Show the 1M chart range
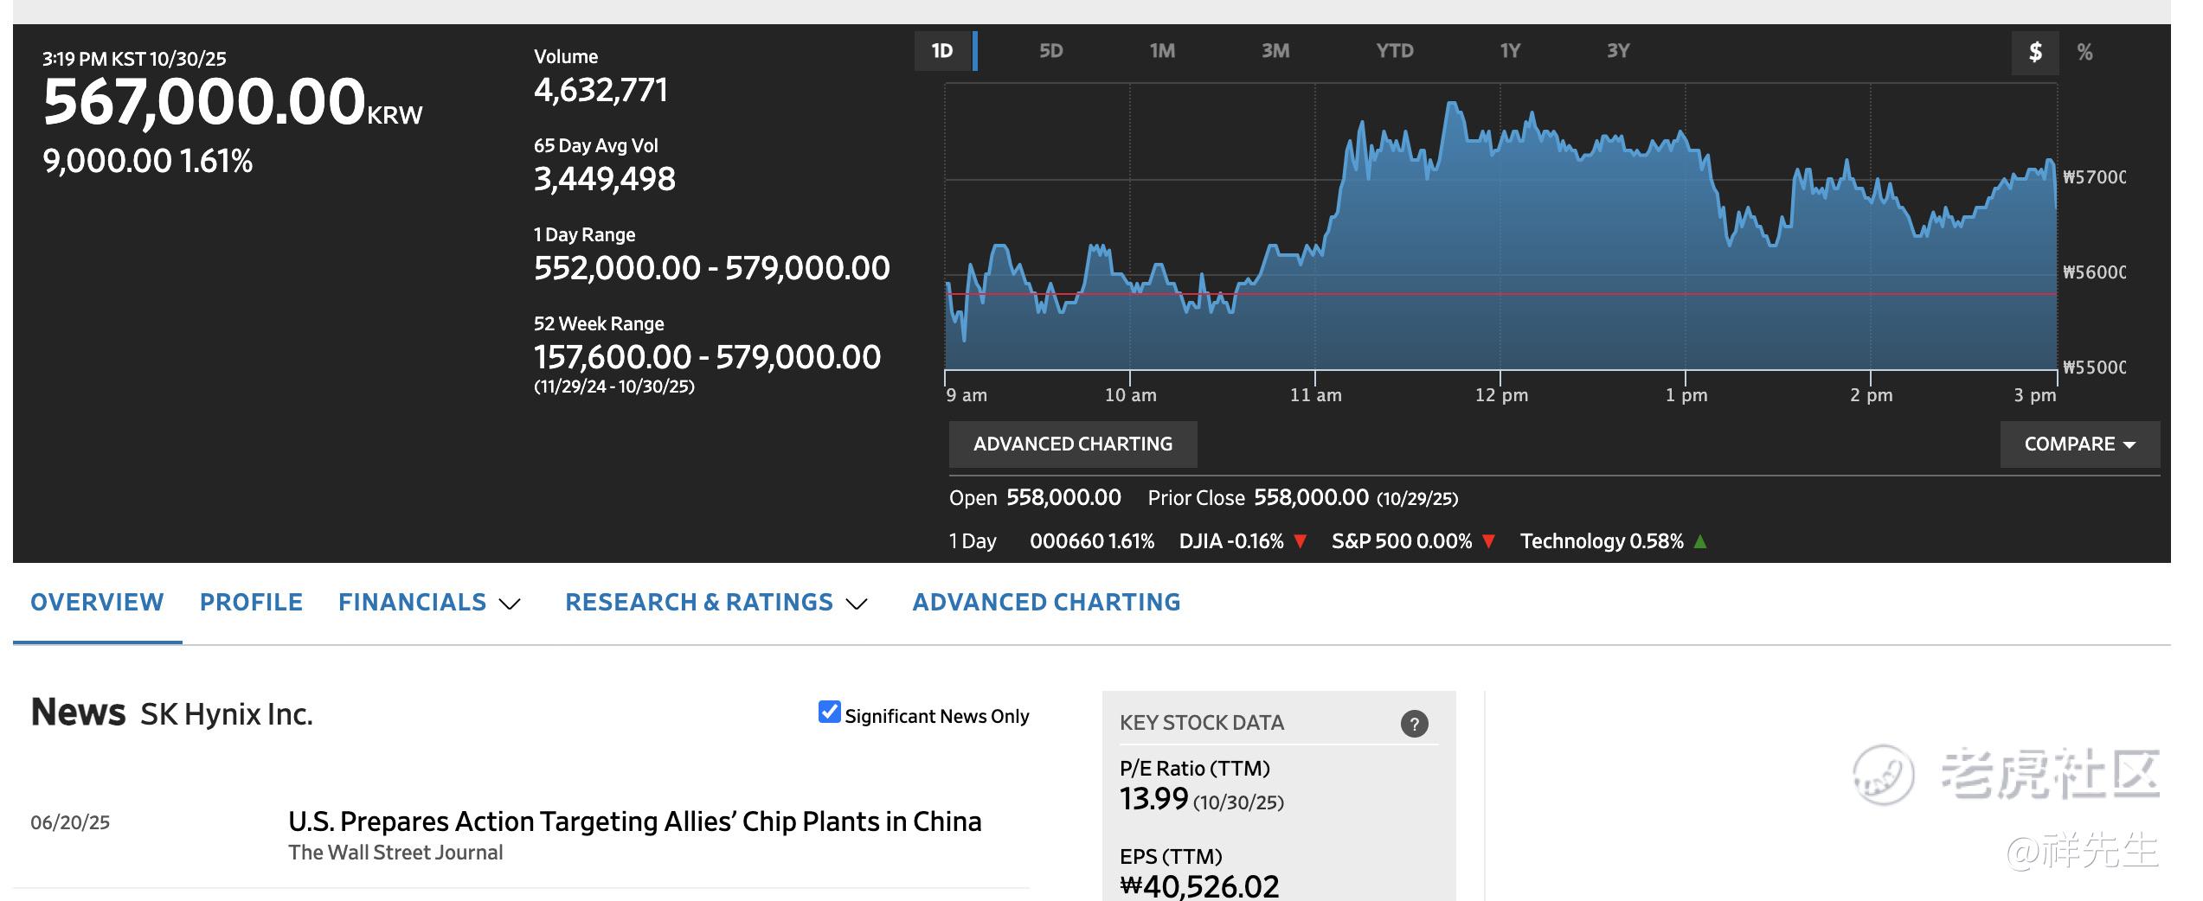 click(x=1162, y=51)
